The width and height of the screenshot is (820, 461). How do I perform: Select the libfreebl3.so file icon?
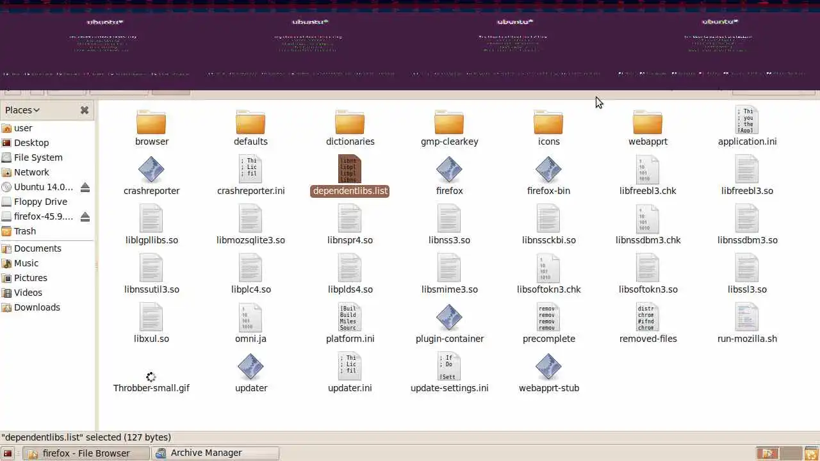tap(747, 170)
